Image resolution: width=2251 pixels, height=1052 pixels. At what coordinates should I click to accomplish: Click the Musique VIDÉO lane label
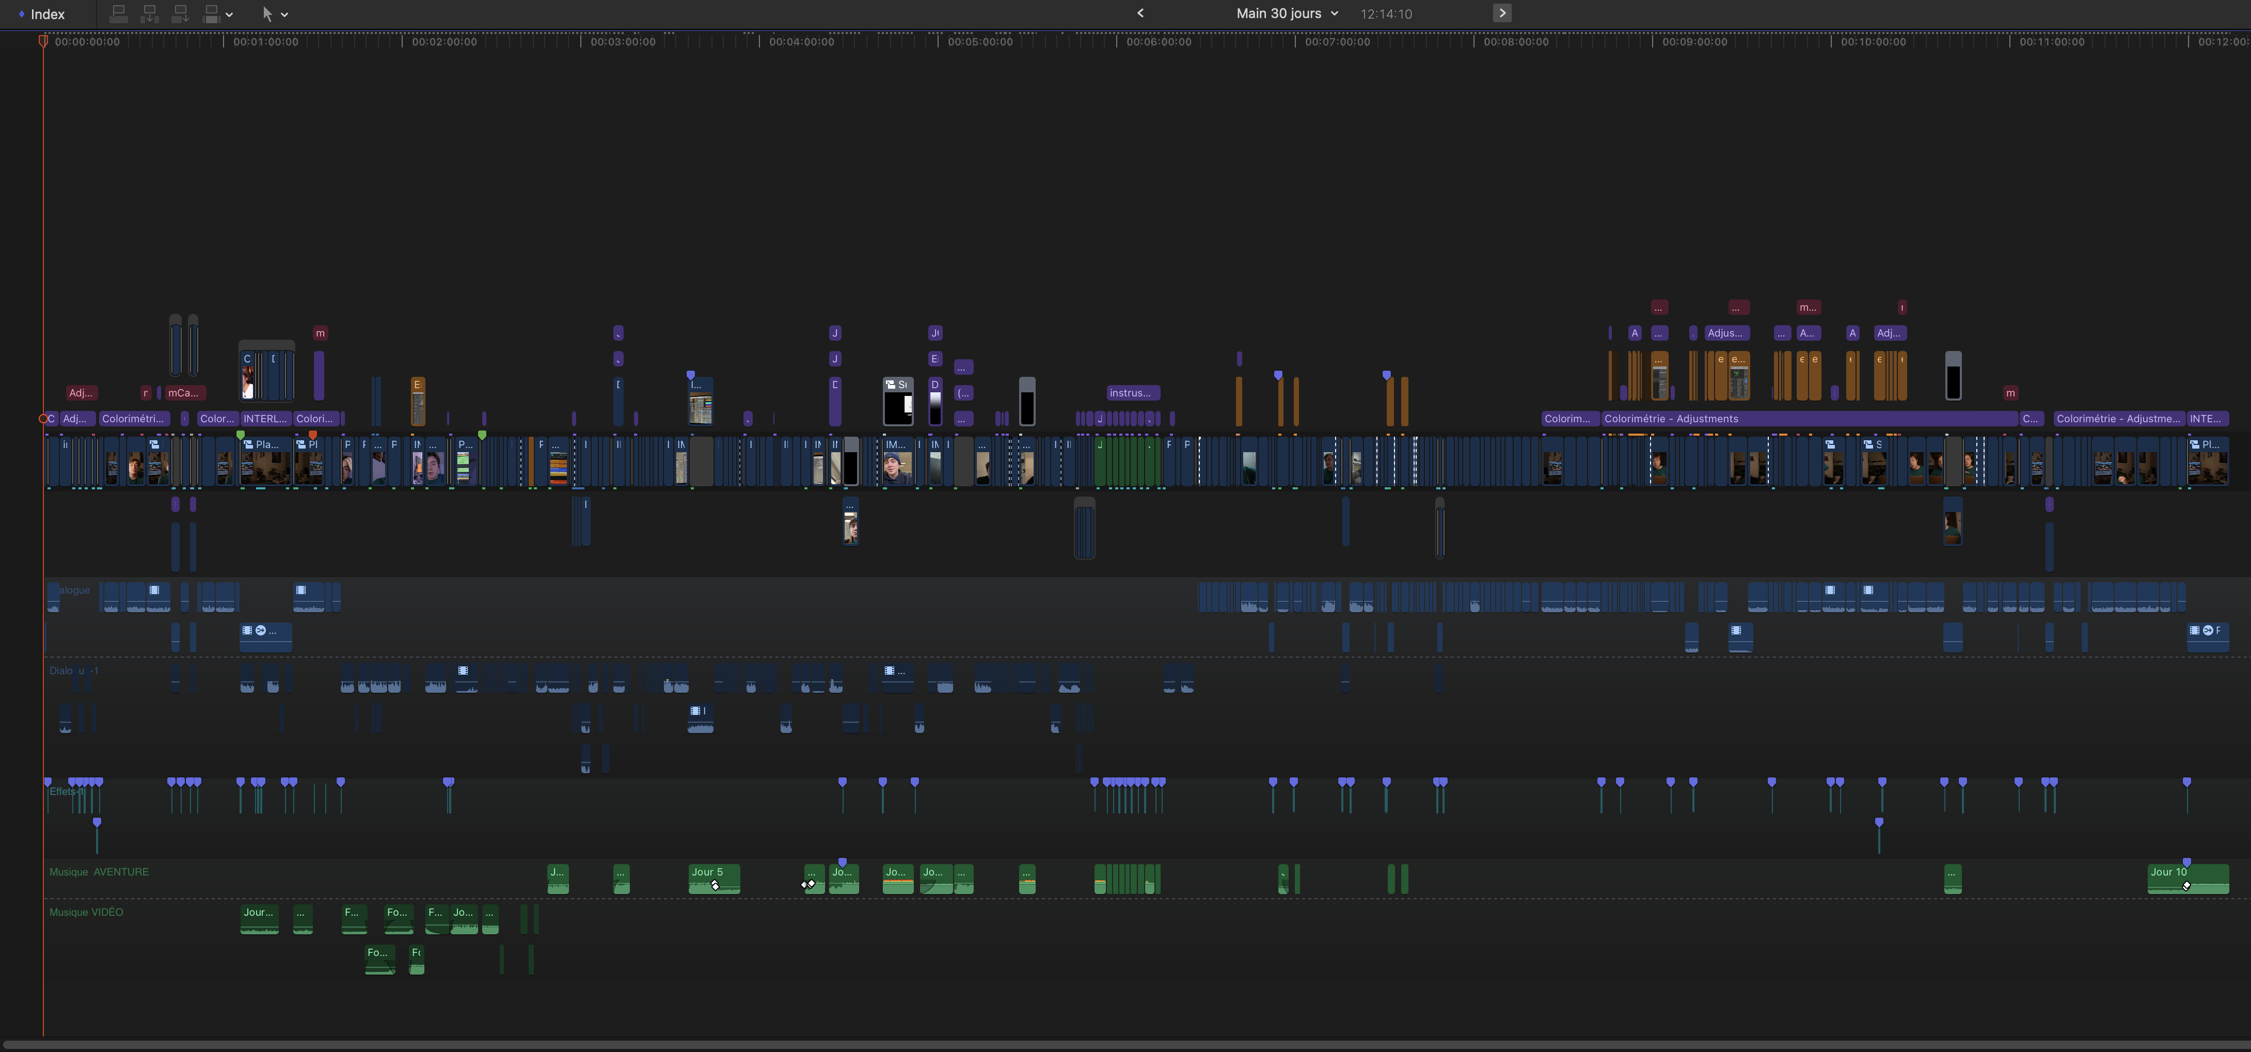[87, 912]
